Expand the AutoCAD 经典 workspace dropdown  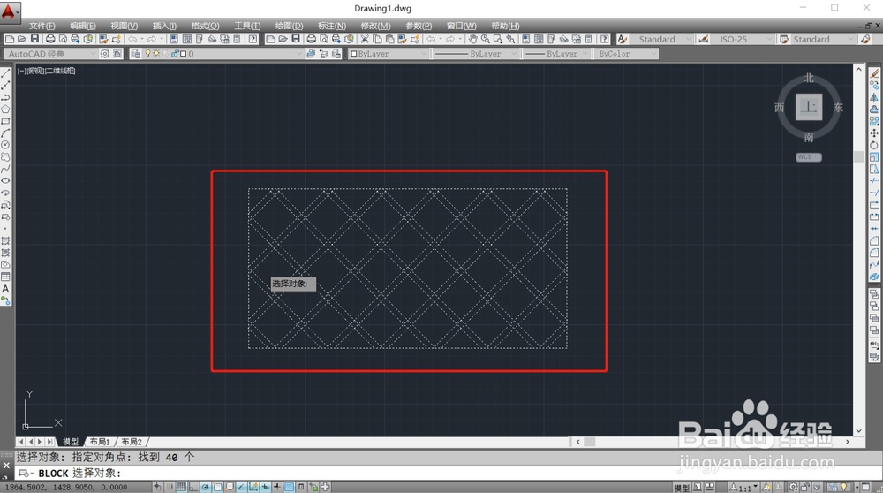93,54
